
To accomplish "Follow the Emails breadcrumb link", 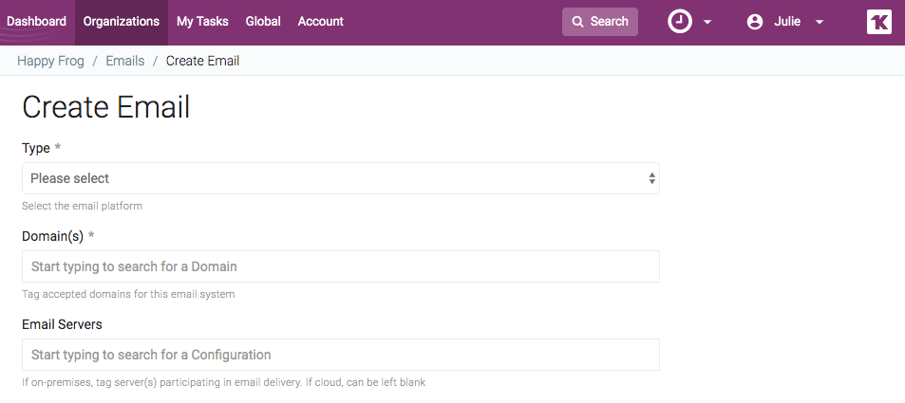I will [125, 61].
